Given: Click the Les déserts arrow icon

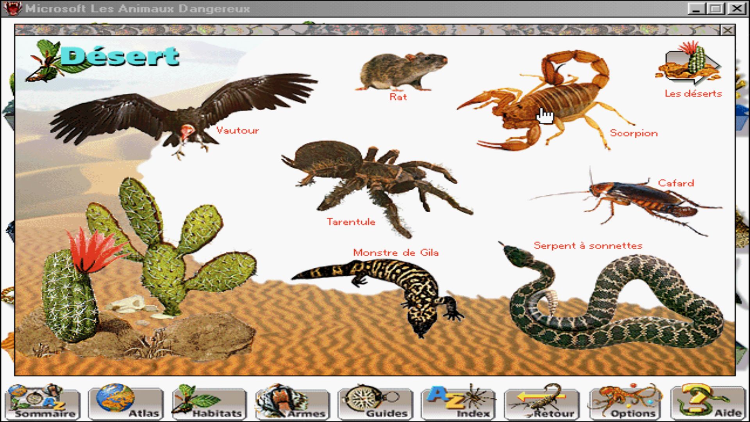Looking at the screenshot, I should (x=689, y=63).
